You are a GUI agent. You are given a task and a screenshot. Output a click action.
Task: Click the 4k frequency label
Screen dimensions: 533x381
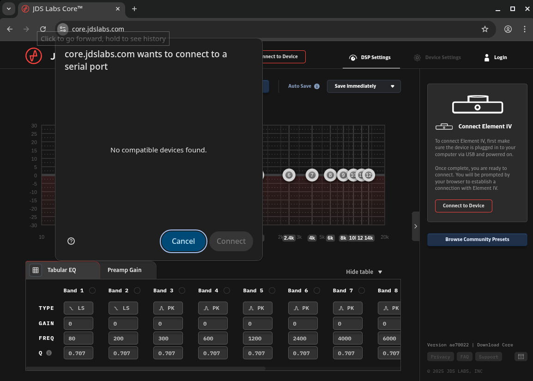pos(312,238)
